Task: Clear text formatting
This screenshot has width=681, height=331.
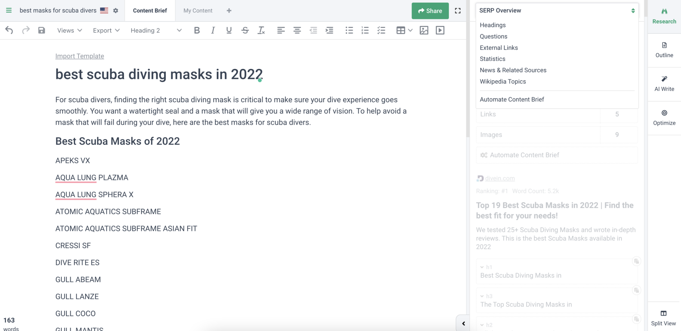Action: click(x=261, y=30)
